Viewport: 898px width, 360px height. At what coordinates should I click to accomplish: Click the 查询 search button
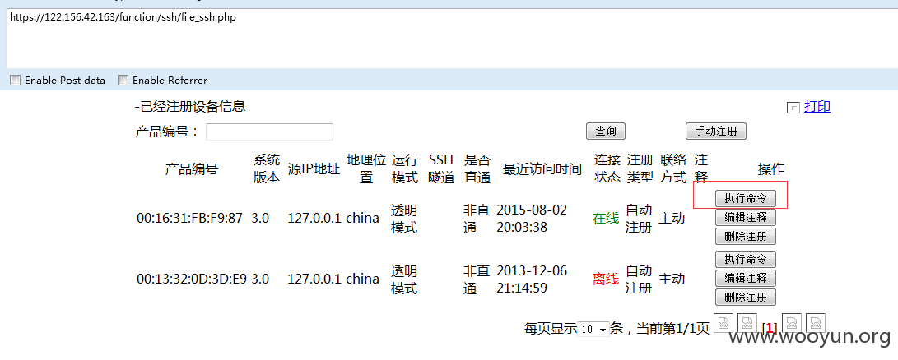pos(605,132)
